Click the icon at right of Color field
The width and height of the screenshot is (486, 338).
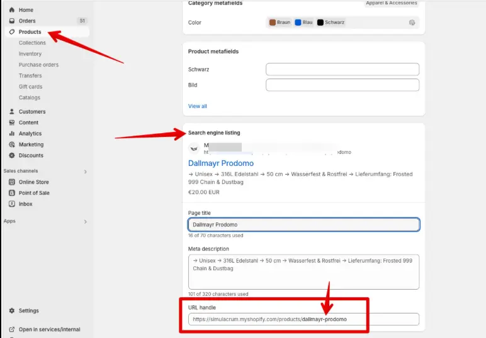412,22
